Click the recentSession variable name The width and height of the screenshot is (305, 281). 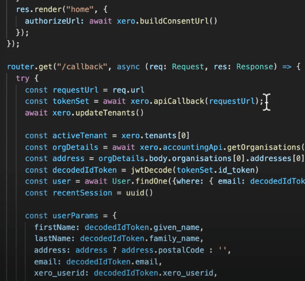point(82,193)
